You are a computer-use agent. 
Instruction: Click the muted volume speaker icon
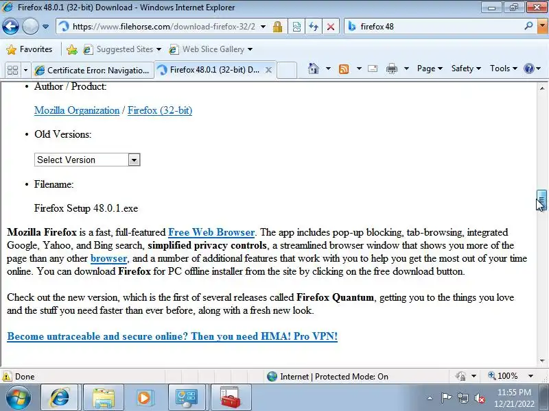[x=480, y=398]
